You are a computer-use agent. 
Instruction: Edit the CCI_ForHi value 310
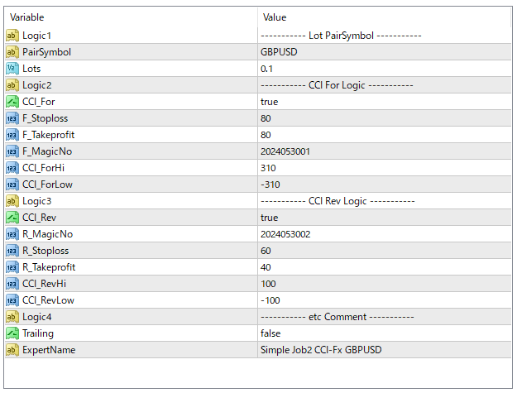[268, 168]
